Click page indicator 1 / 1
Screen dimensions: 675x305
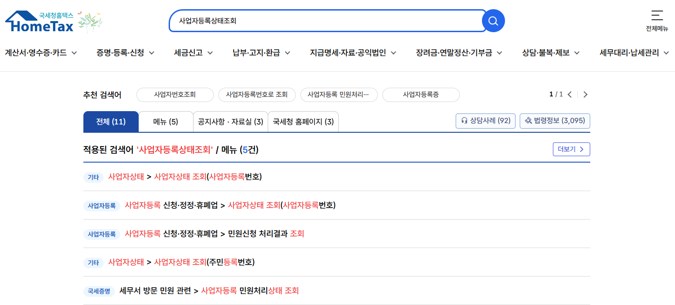pyautogui.click(x=556, y=95)
